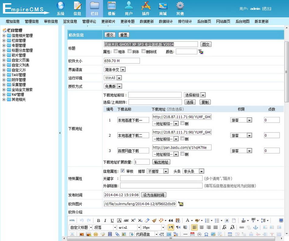Click the software image picker icon
Image resolution: width=289 pixels, height=241 pixels.
tap(181, 204)
